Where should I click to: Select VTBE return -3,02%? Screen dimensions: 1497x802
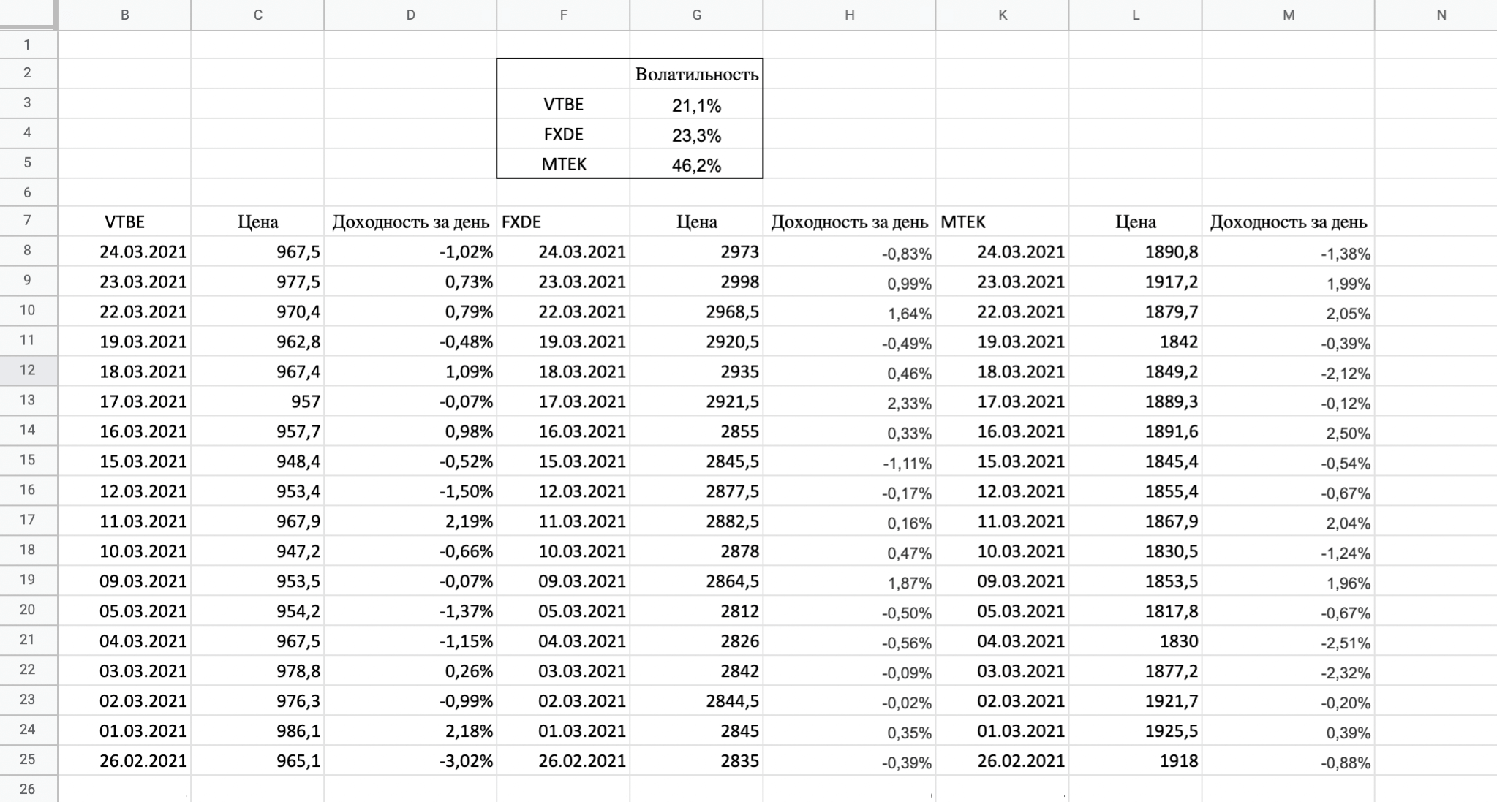click(410, 761)
